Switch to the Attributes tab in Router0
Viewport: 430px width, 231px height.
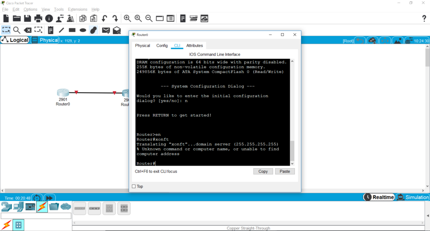(194, 45)
